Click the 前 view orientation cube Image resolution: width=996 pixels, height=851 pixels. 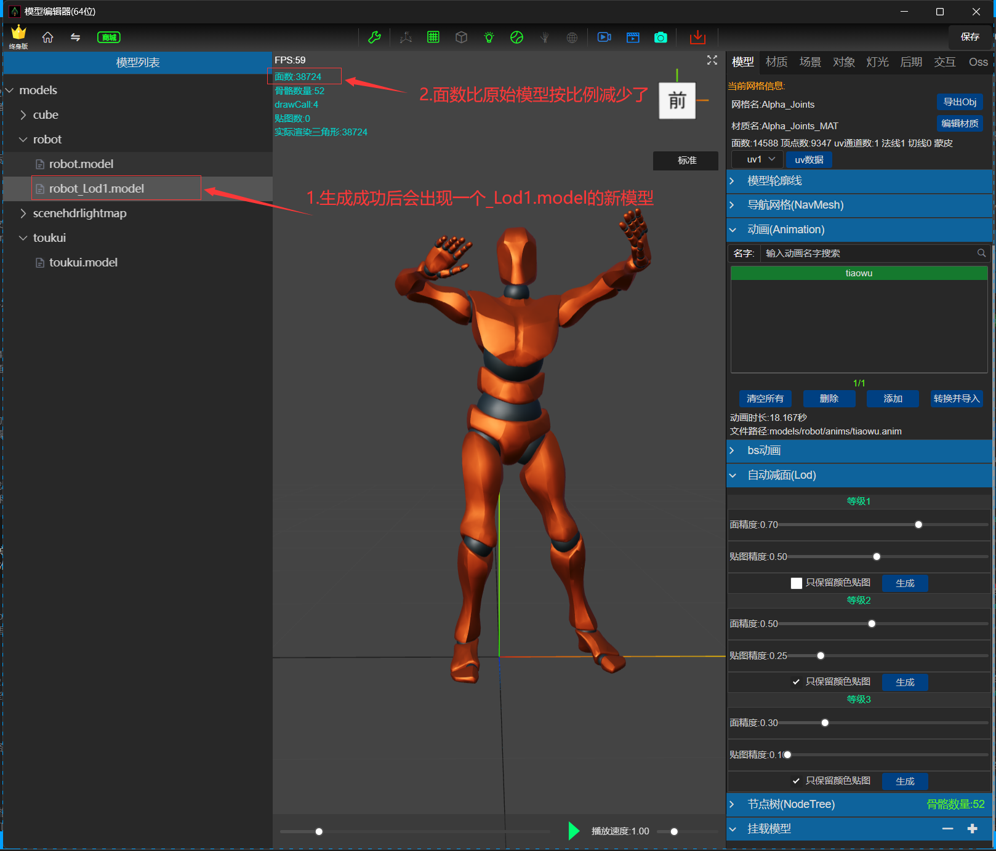677,100
